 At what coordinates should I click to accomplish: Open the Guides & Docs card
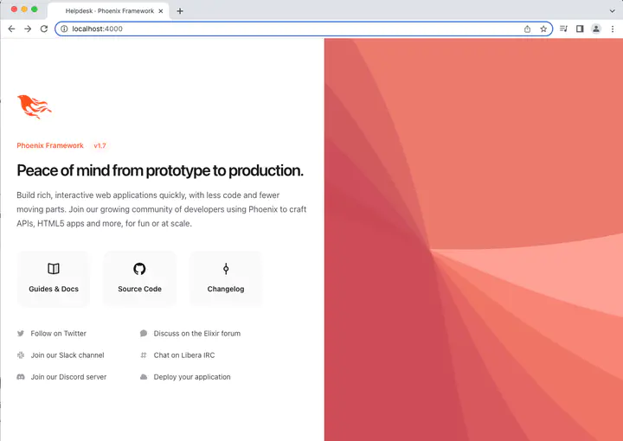click(54, 279)
